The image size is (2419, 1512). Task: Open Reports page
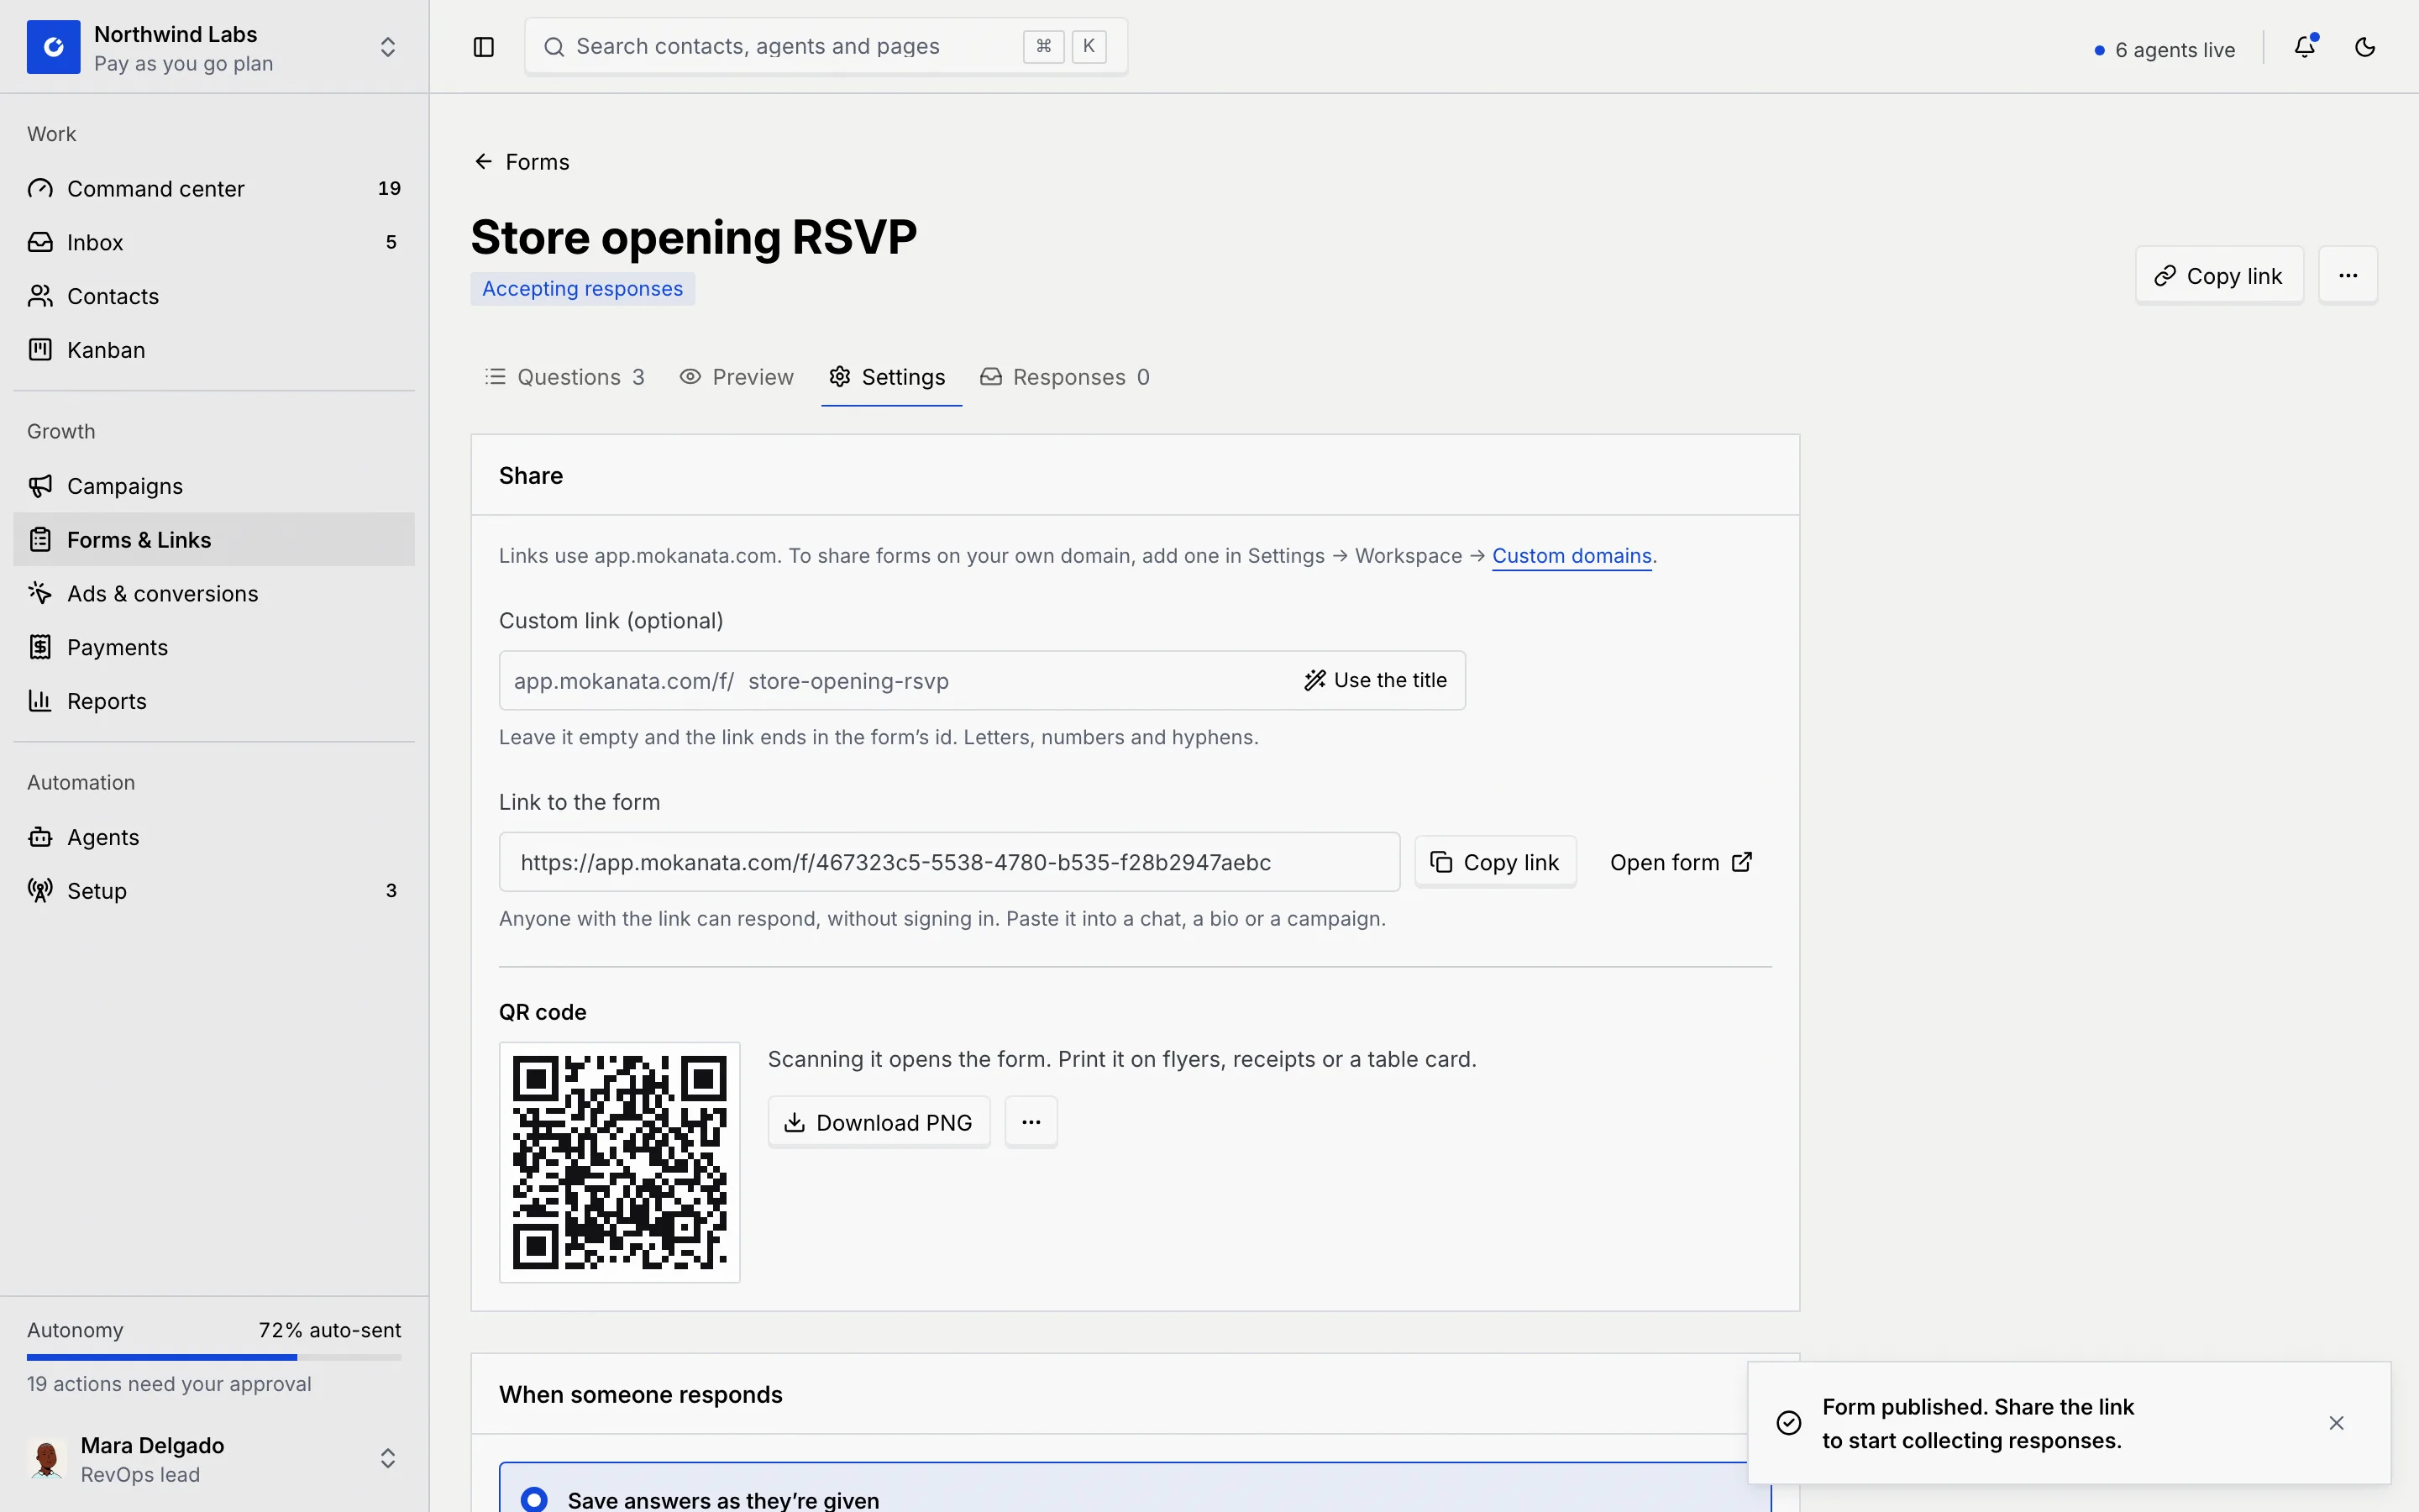coord(214,701)
